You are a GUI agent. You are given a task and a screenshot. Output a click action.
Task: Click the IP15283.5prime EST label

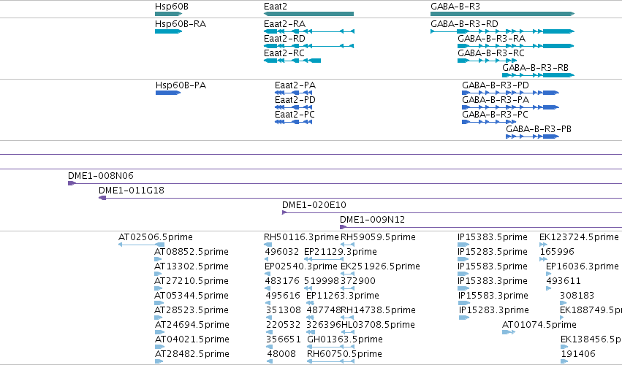pos(493,252)
